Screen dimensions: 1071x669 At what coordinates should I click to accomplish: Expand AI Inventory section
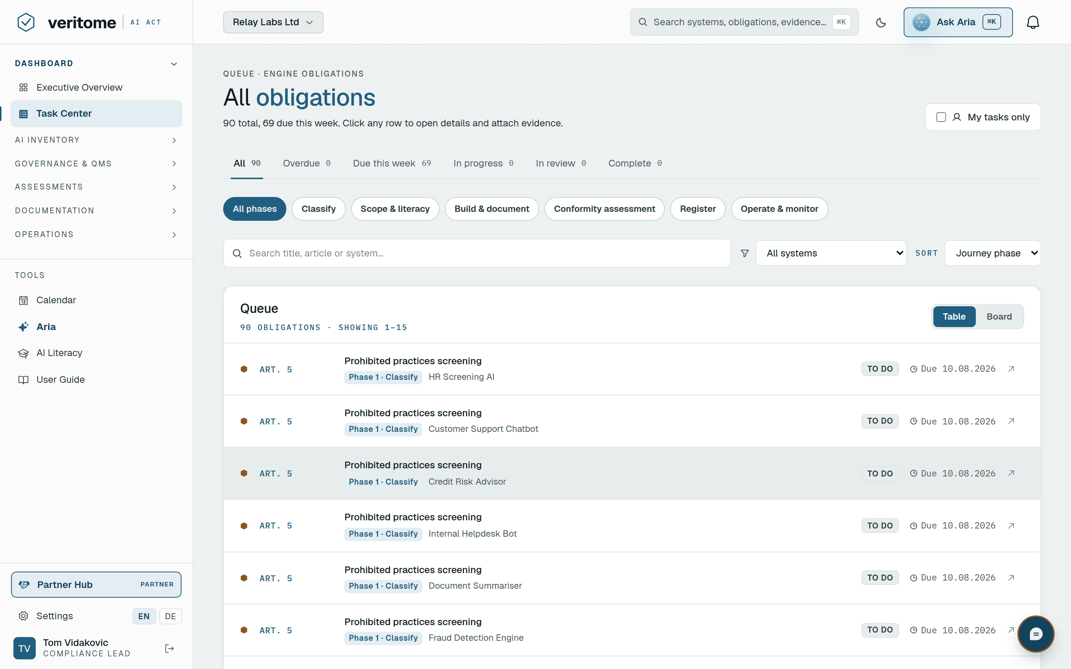[96, 140]
